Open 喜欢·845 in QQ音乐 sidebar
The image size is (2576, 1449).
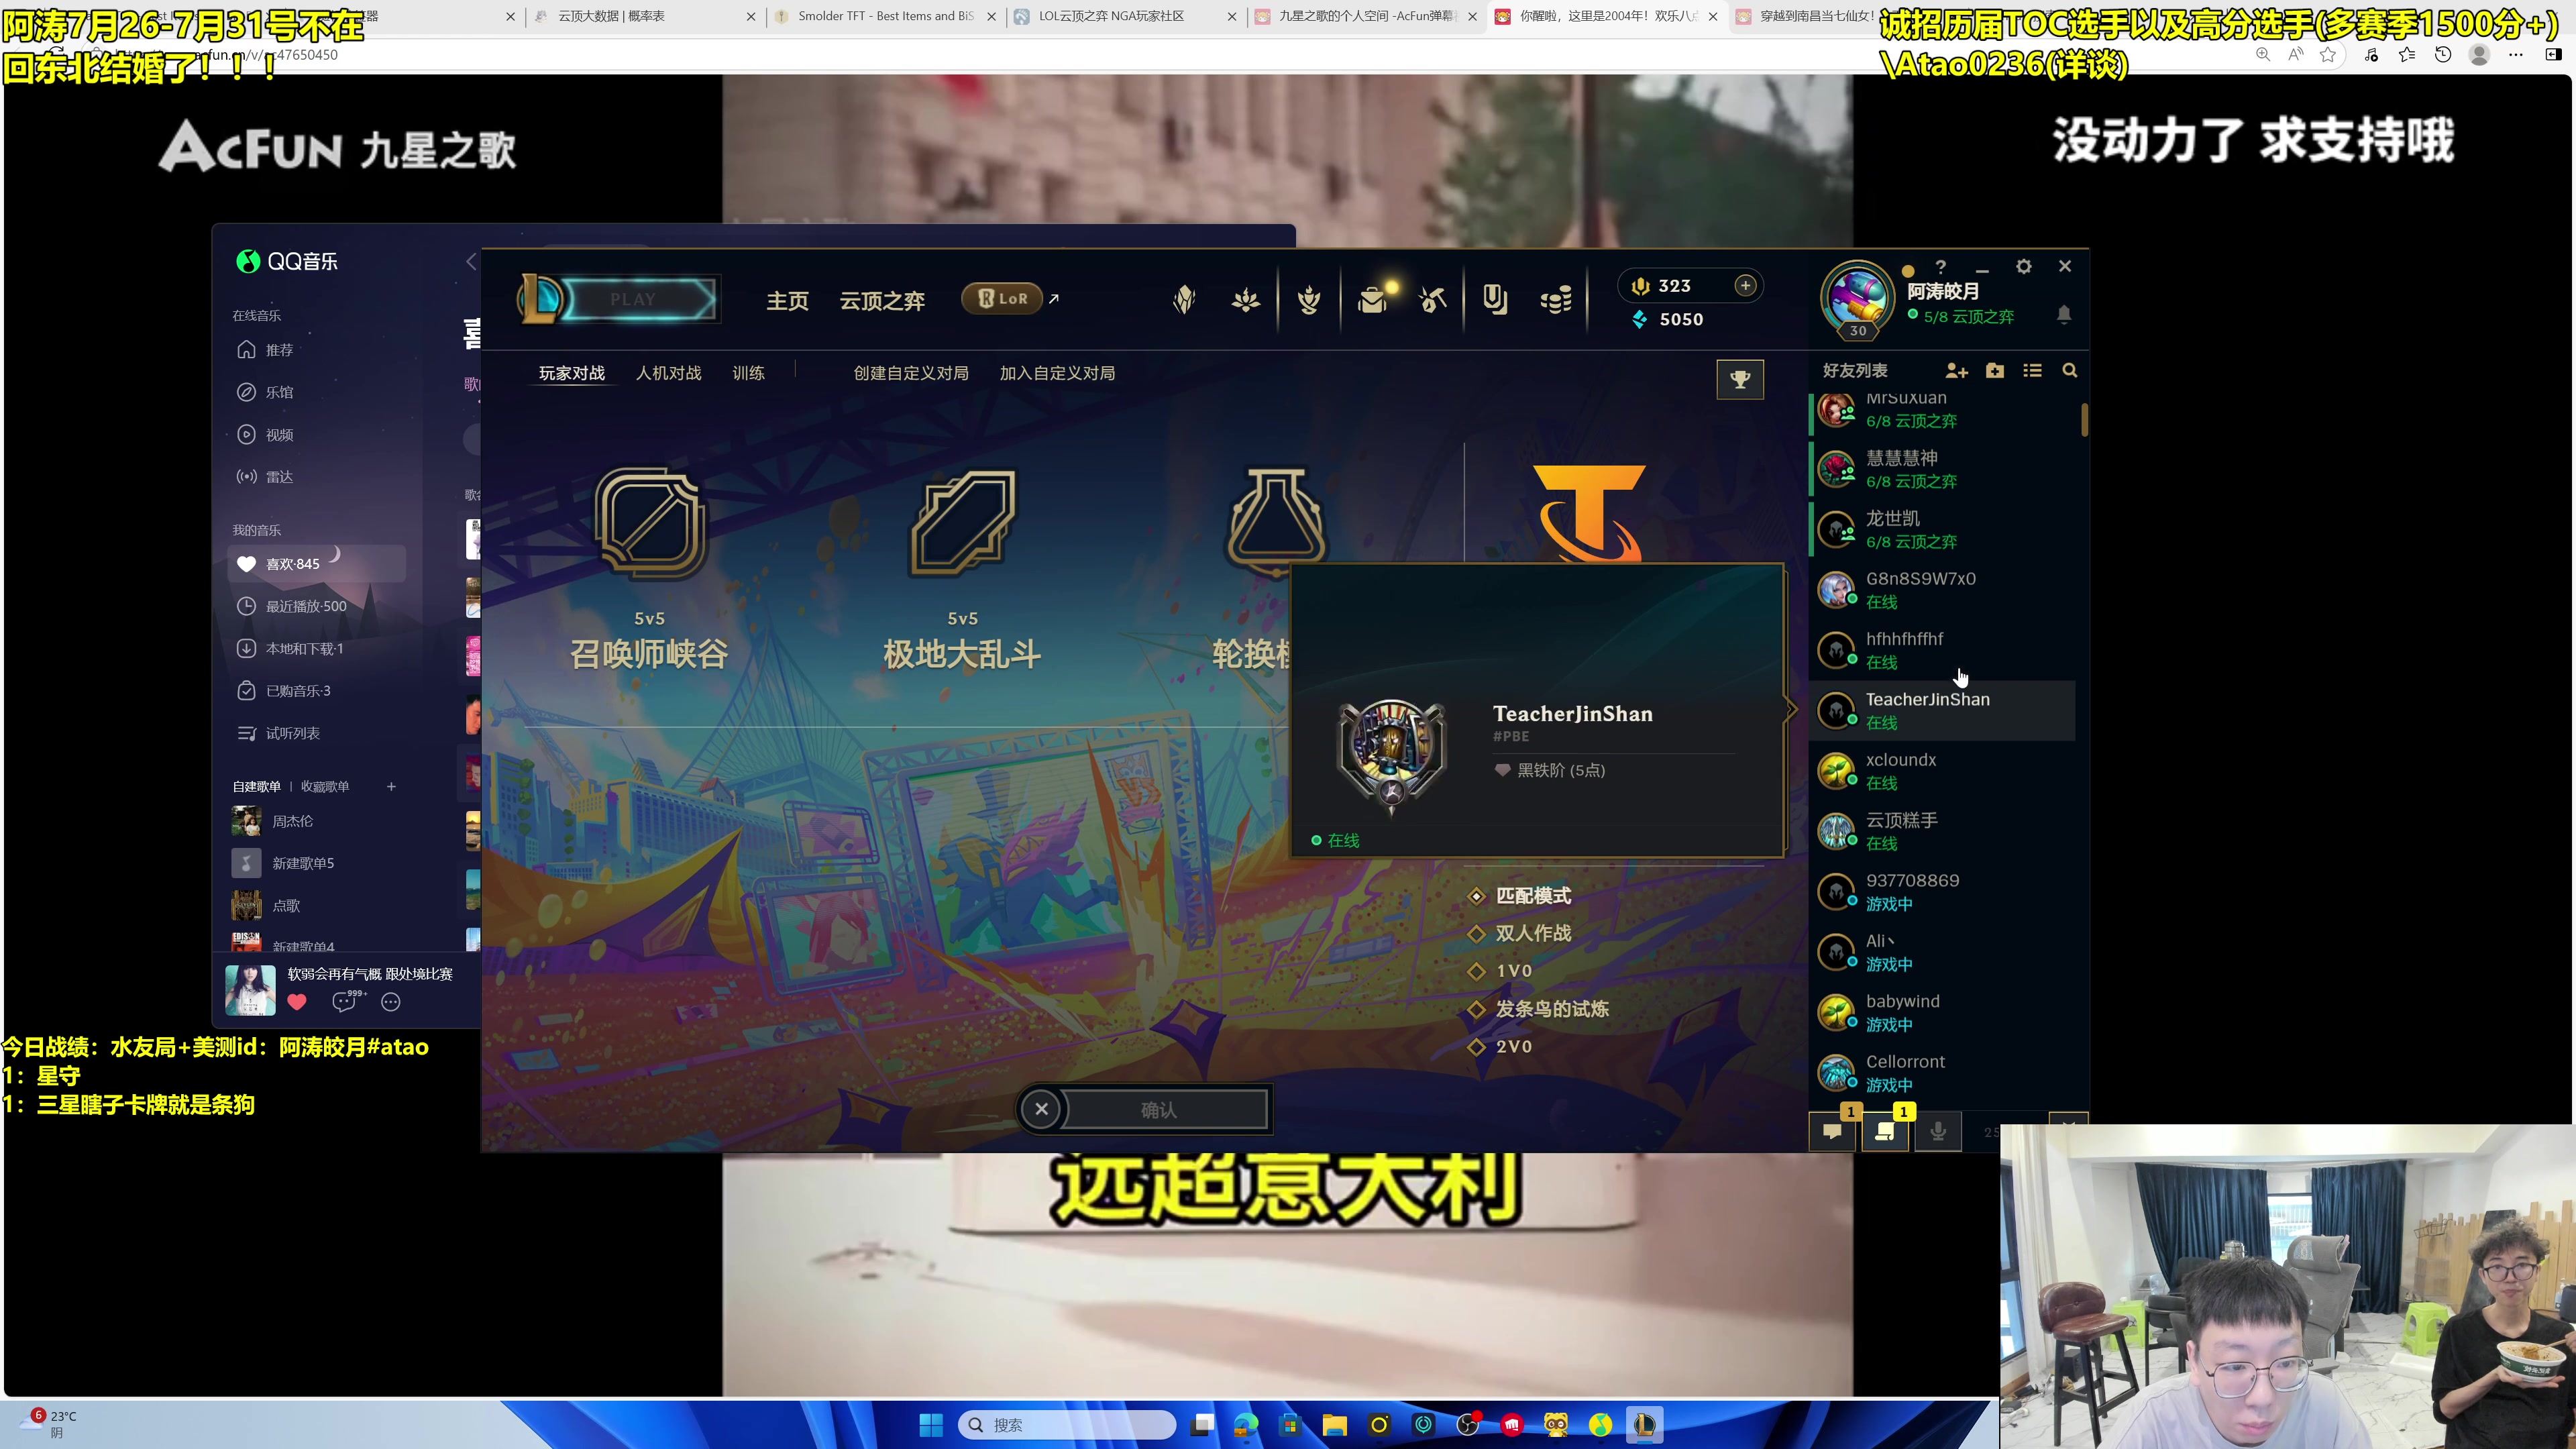[x=316, y=564]
